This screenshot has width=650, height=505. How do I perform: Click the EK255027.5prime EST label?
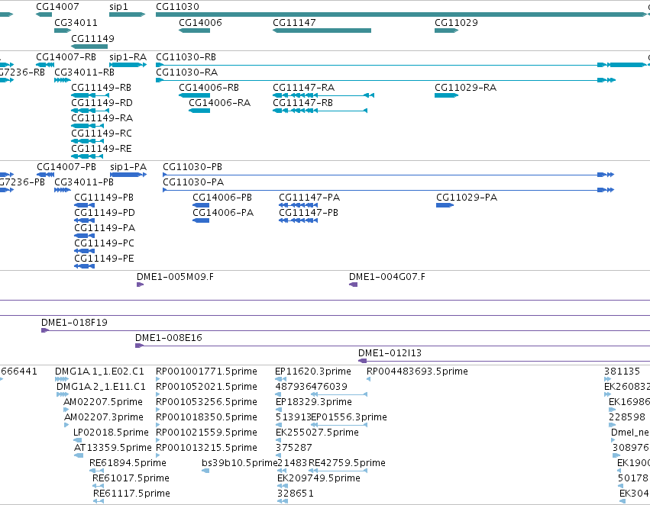(317, 433)
